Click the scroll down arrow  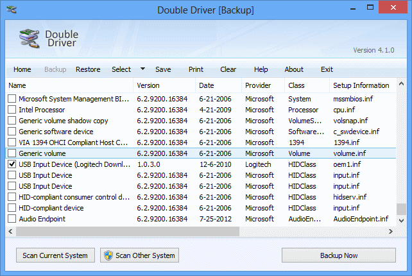pyautogui.click(x=401, y=220)
